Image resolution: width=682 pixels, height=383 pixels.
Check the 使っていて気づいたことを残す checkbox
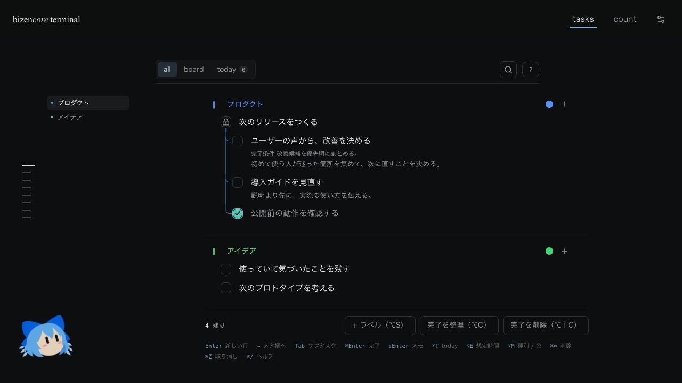pos(226,269)
